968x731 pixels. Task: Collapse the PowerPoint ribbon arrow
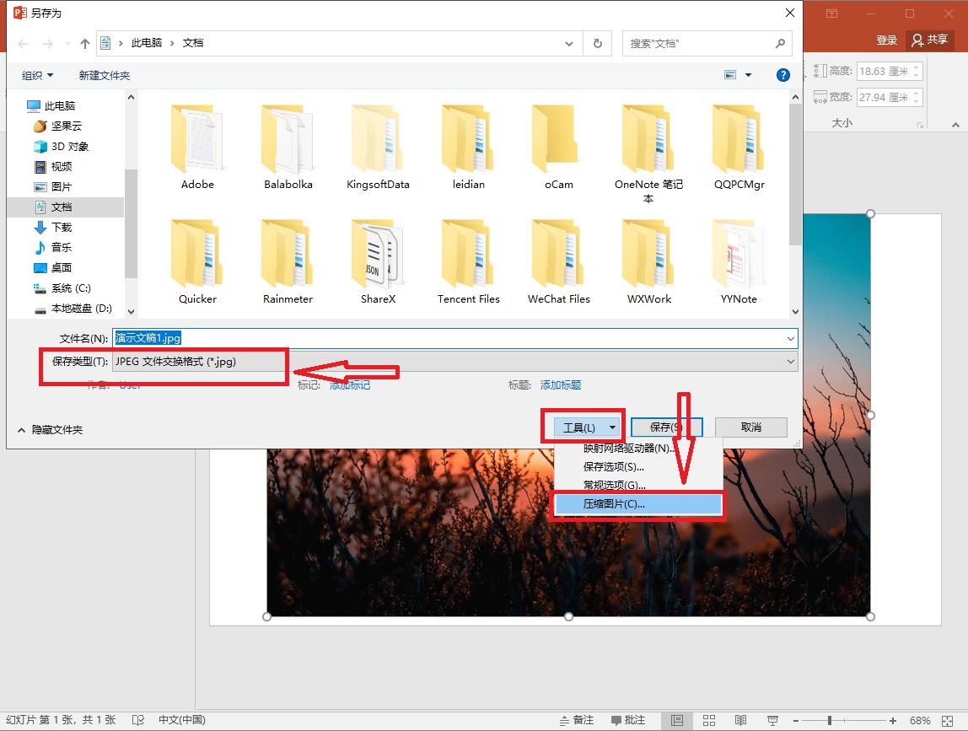[x=955, y=125]
